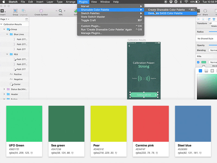Expand the Header group
Viewport: 217px width, 163px height.
(4, 94)
